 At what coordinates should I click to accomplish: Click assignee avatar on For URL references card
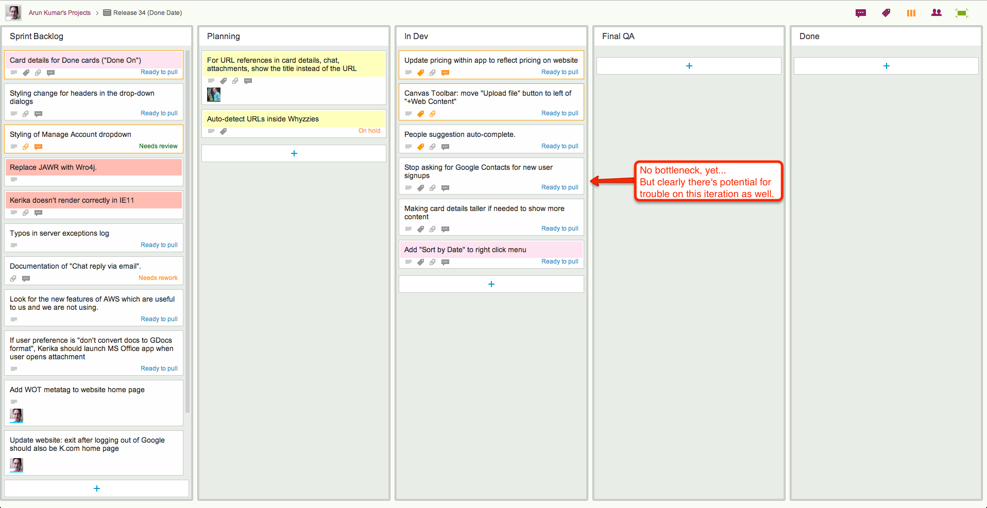(214, 95)
